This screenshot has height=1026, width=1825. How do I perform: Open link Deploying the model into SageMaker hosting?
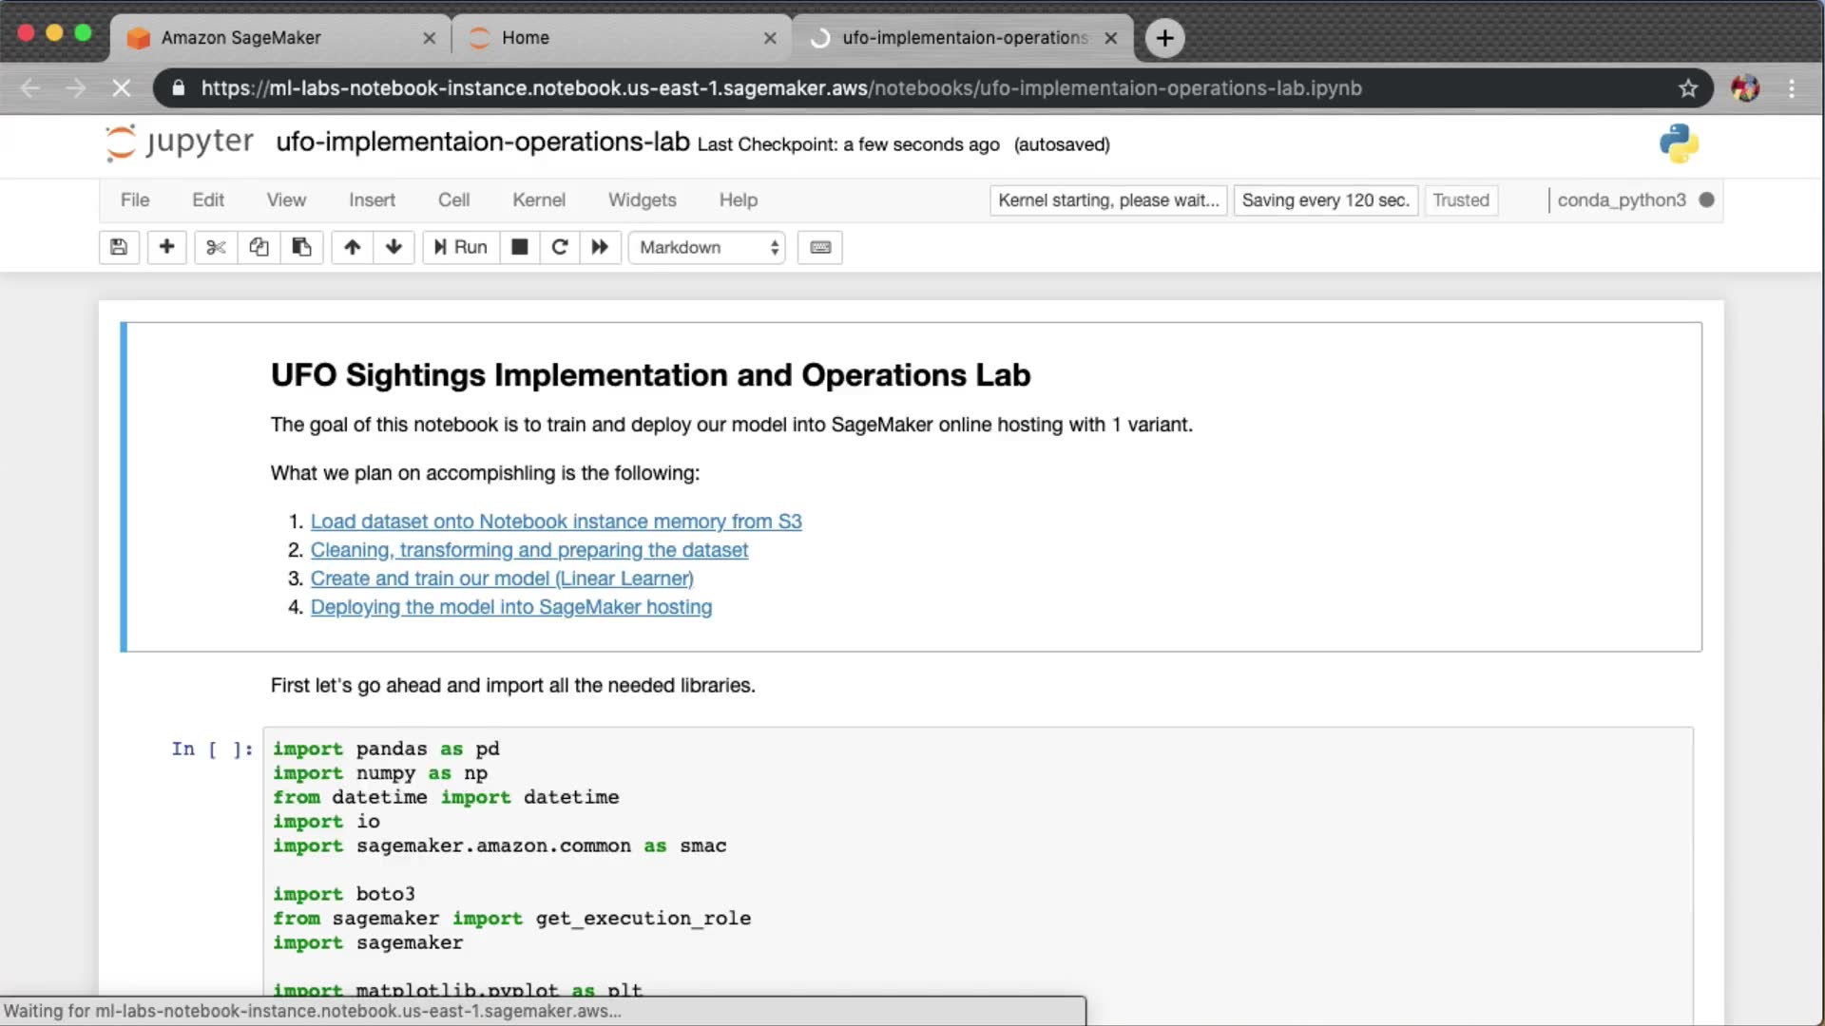510,607
